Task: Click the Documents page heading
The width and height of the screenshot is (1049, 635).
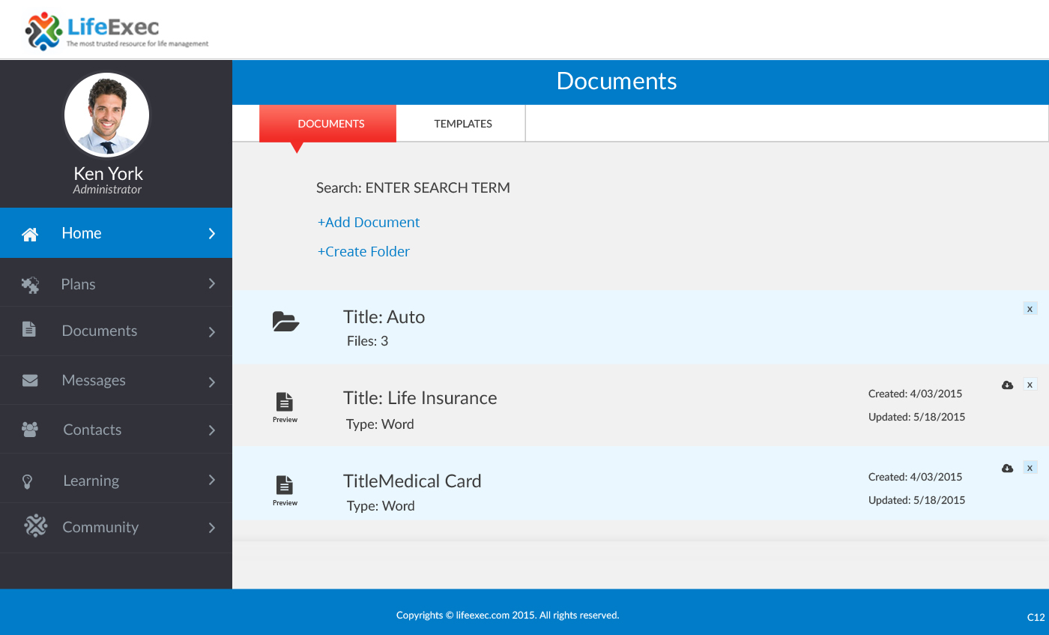Action: (617, 81)
